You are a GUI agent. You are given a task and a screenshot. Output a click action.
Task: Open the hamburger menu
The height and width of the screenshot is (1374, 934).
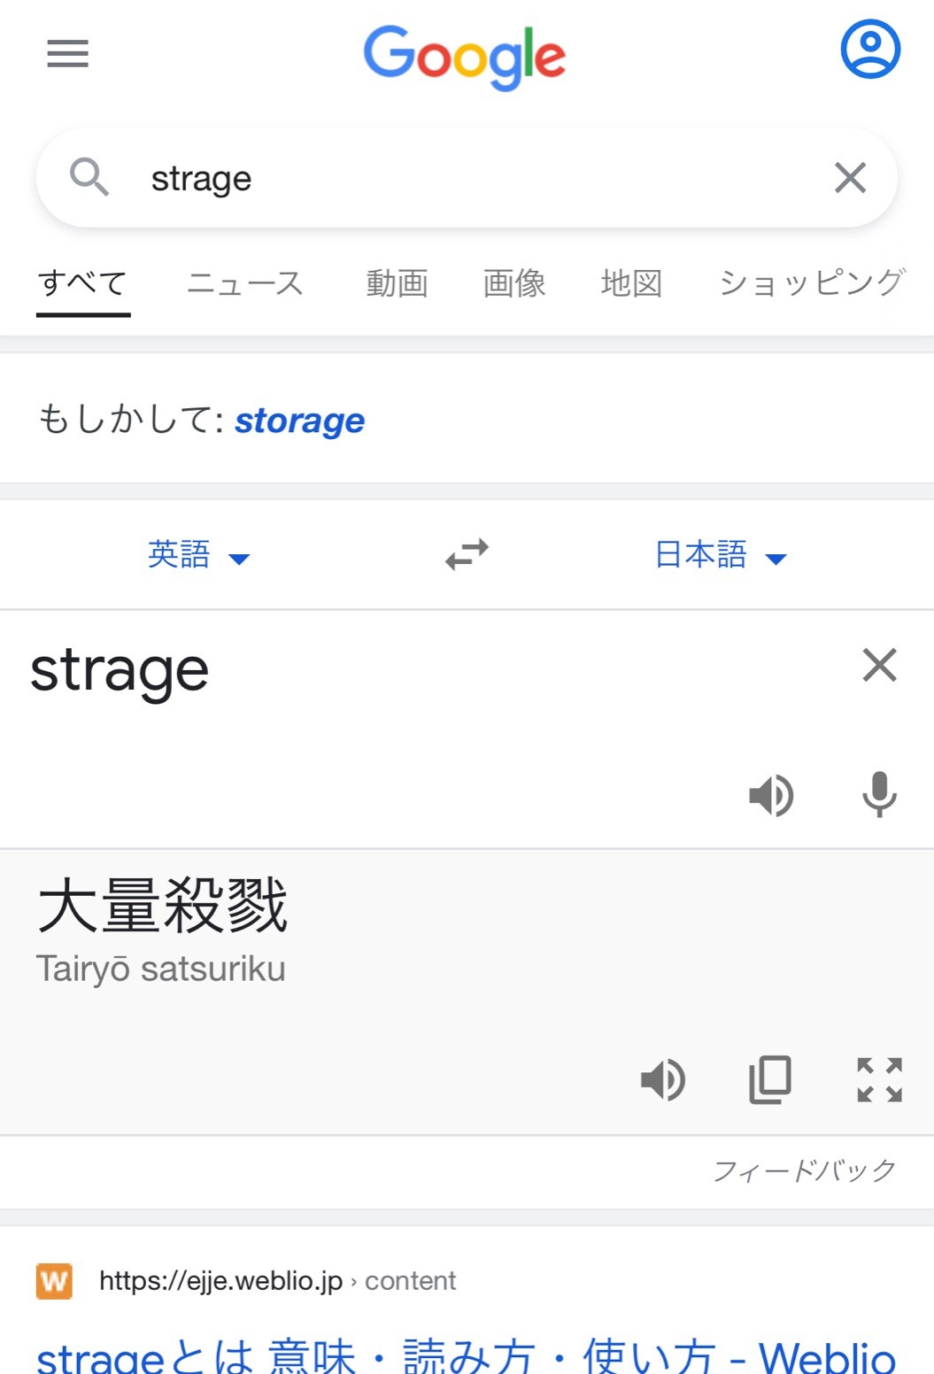67,53
